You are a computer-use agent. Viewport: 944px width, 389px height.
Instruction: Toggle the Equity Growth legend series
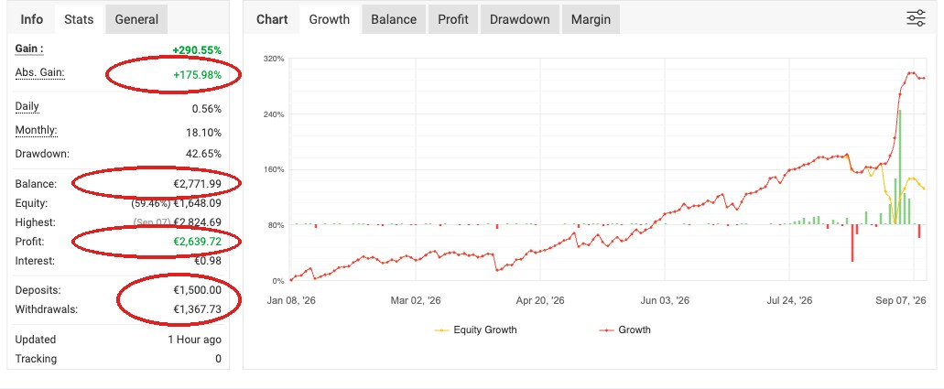[x=475, y=330]
